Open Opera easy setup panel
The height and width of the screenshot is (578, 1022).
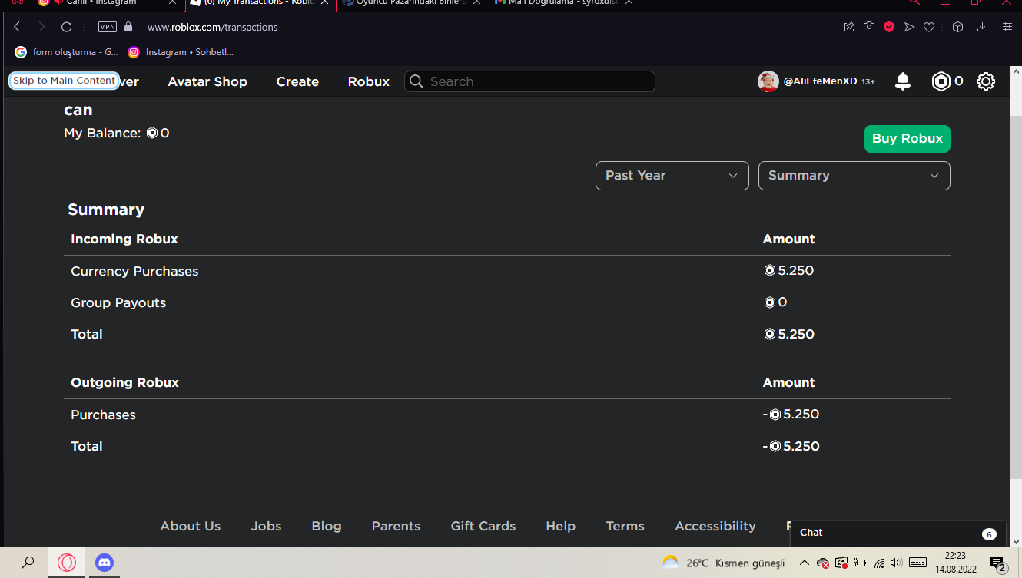(x=1007, y=27)
